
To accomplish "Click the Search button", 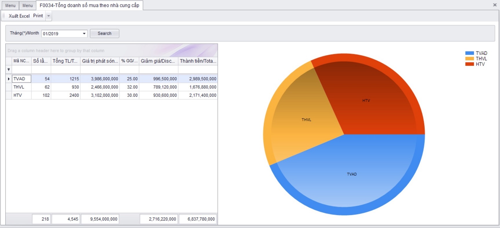I will 104,33.
